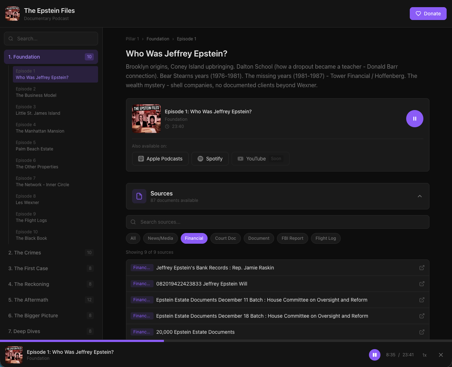Open external link for 20,000 Epstein Estate Documents

[x=422, y=332]
